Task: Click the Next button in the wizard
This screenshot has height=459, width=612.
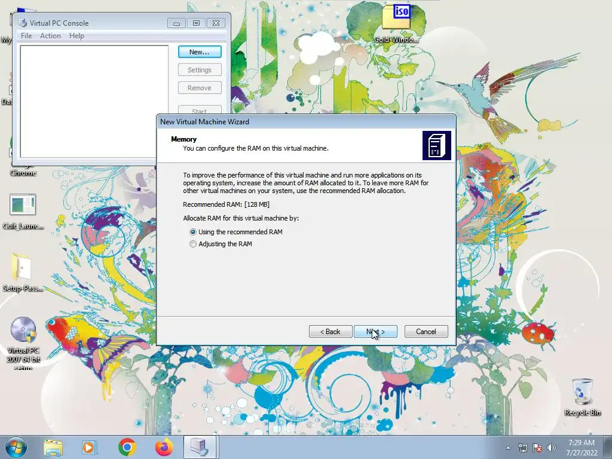Action: click(375, 331)
